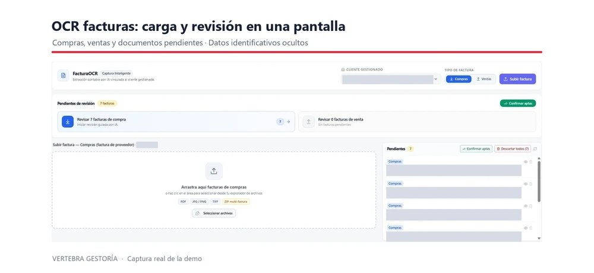Click the grey upload icon for sales review

pyautogui.click(x=308, y=122)
